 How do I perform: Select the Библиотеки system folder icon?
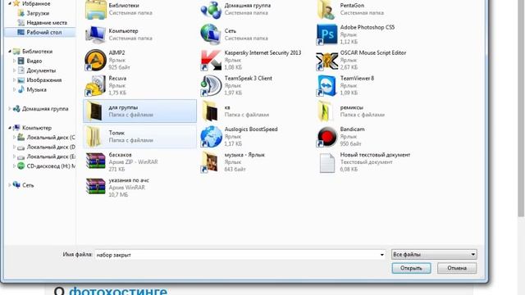point(96,9)
